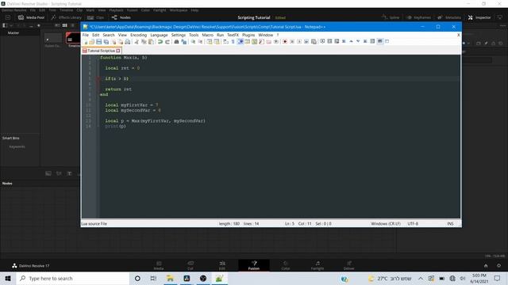Toggle the Word wrap toolbar icon
508x285 pixels.
225,42
